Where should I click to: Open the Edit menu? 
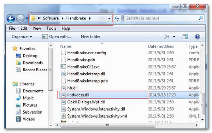pyautogui.click(x=24, y=28)
